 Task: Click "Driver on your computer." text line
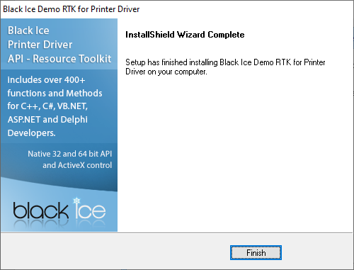click(166, 72)
